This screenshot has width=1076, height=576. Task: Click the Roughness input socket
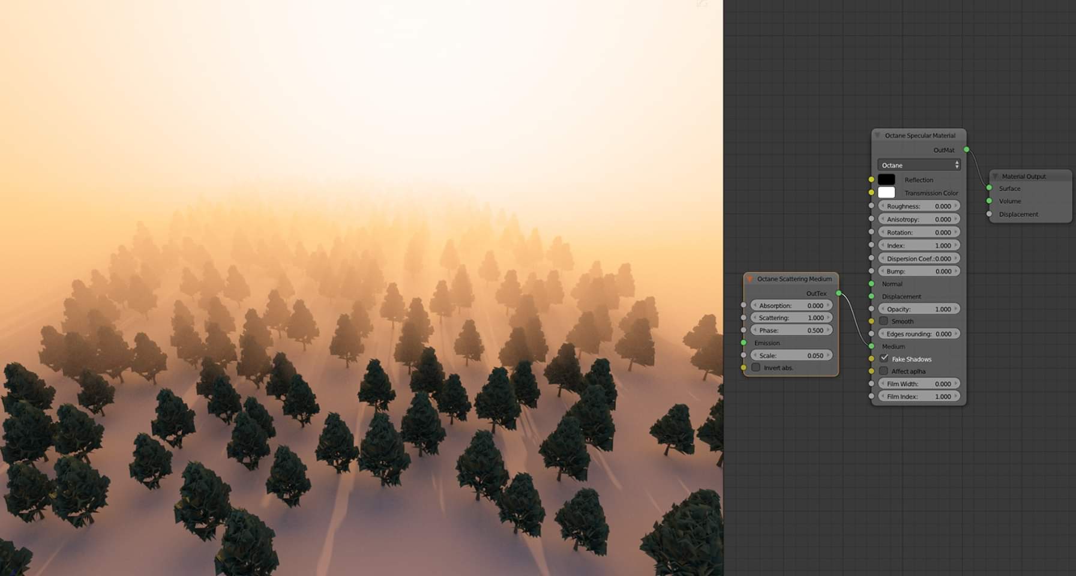(871, 206)
